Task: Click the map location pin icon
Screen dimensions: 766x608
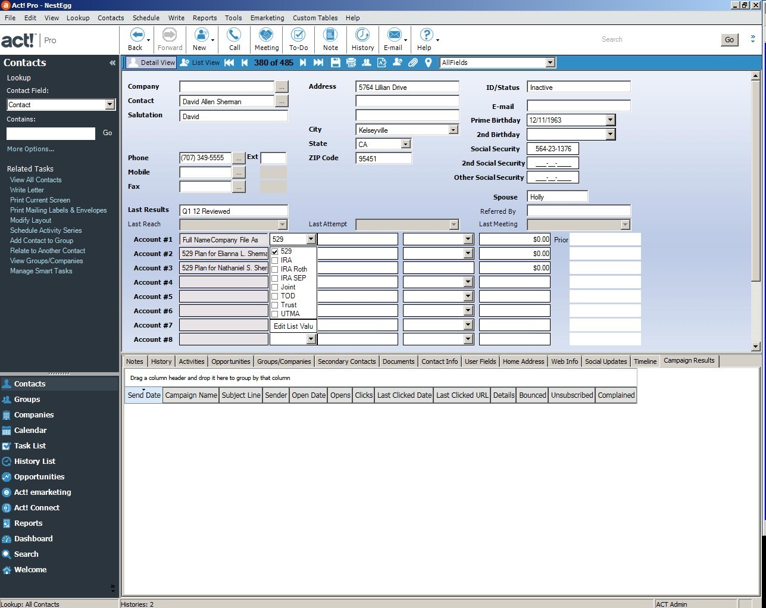Action: coord(428,63)
